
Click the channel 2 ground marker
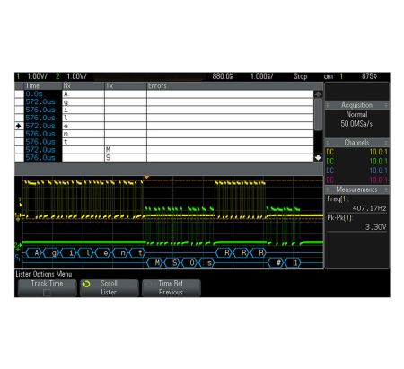tap(18, 246)
